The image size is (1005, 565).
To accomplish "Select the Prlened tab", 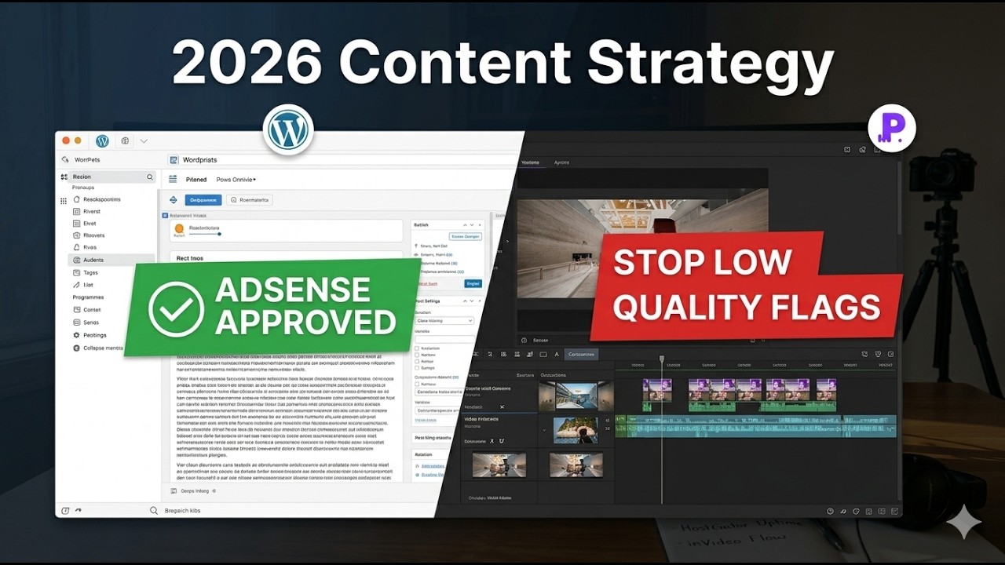I will [x=196, y=180].
